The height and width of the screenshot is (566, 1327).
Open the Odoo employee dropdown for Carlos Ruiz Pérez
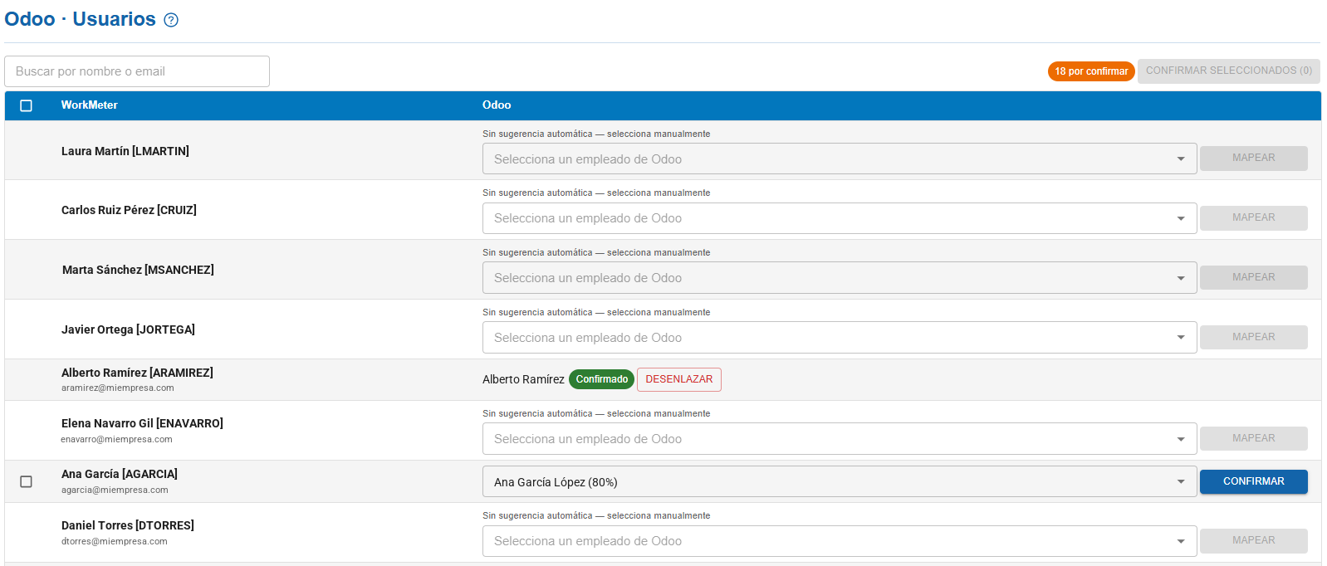[840, 218]
